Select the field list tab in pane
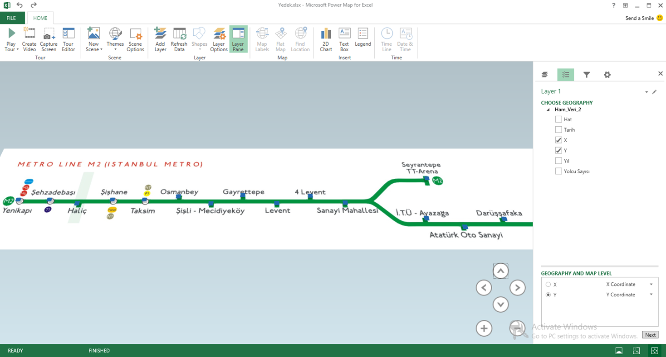Screen dimensions: 666x357 (x=565, y=75)
